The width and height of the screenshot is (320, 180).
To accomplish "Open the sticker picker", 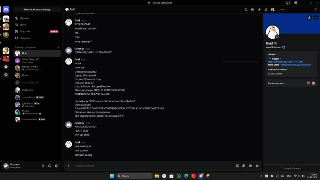I will point(244,166).
